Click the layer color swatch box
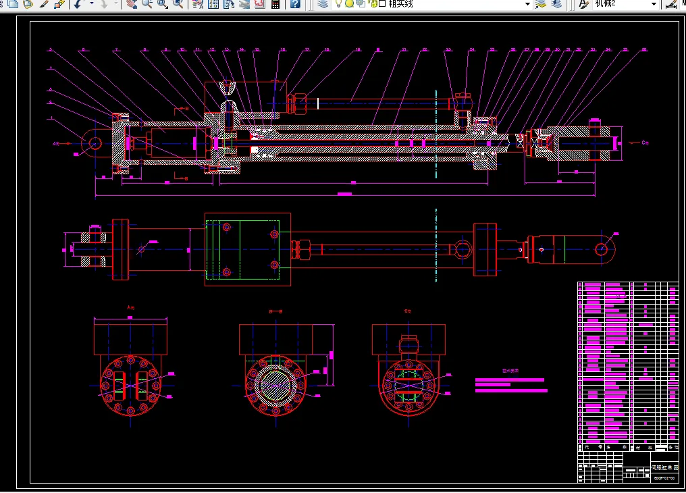The image size is (686, 493). [382, 4]
